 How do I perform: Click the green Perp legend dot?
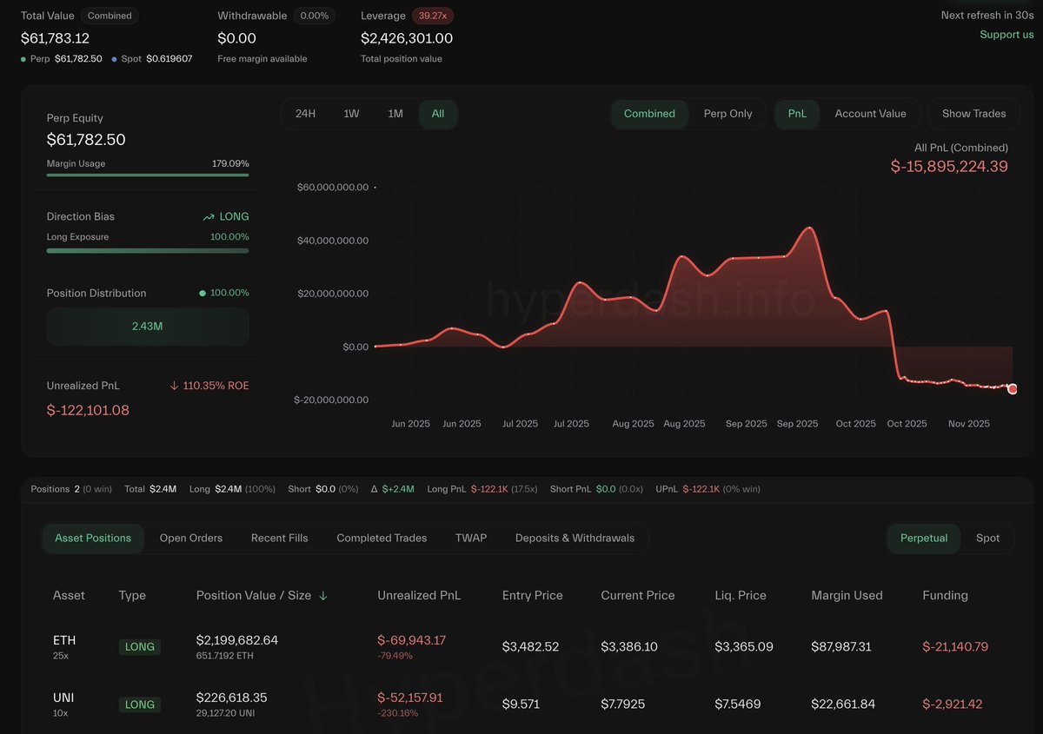[24, 59]
